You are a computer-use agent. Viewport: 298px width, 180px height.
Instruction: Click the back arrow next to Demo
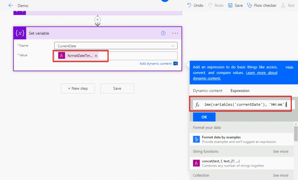11,6
